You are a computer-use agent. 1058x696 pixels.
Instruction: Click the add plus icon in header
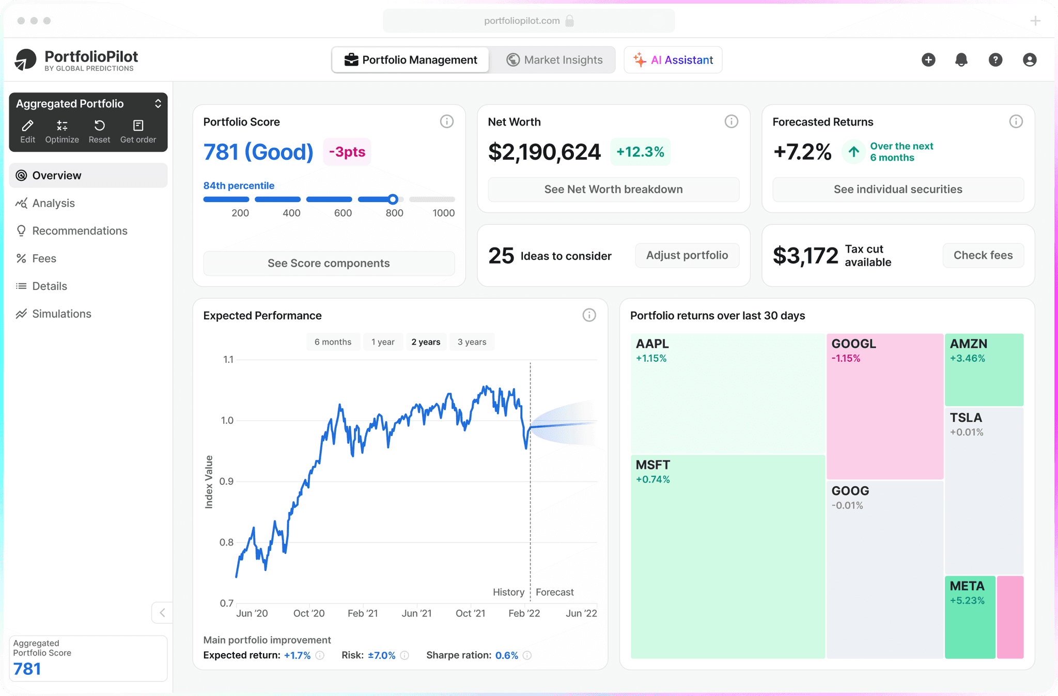[928, 60]
